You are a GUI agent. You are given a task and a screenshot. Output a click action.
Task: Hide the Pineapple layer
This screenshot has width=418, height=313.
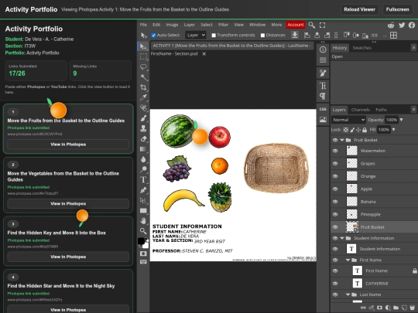335,215
